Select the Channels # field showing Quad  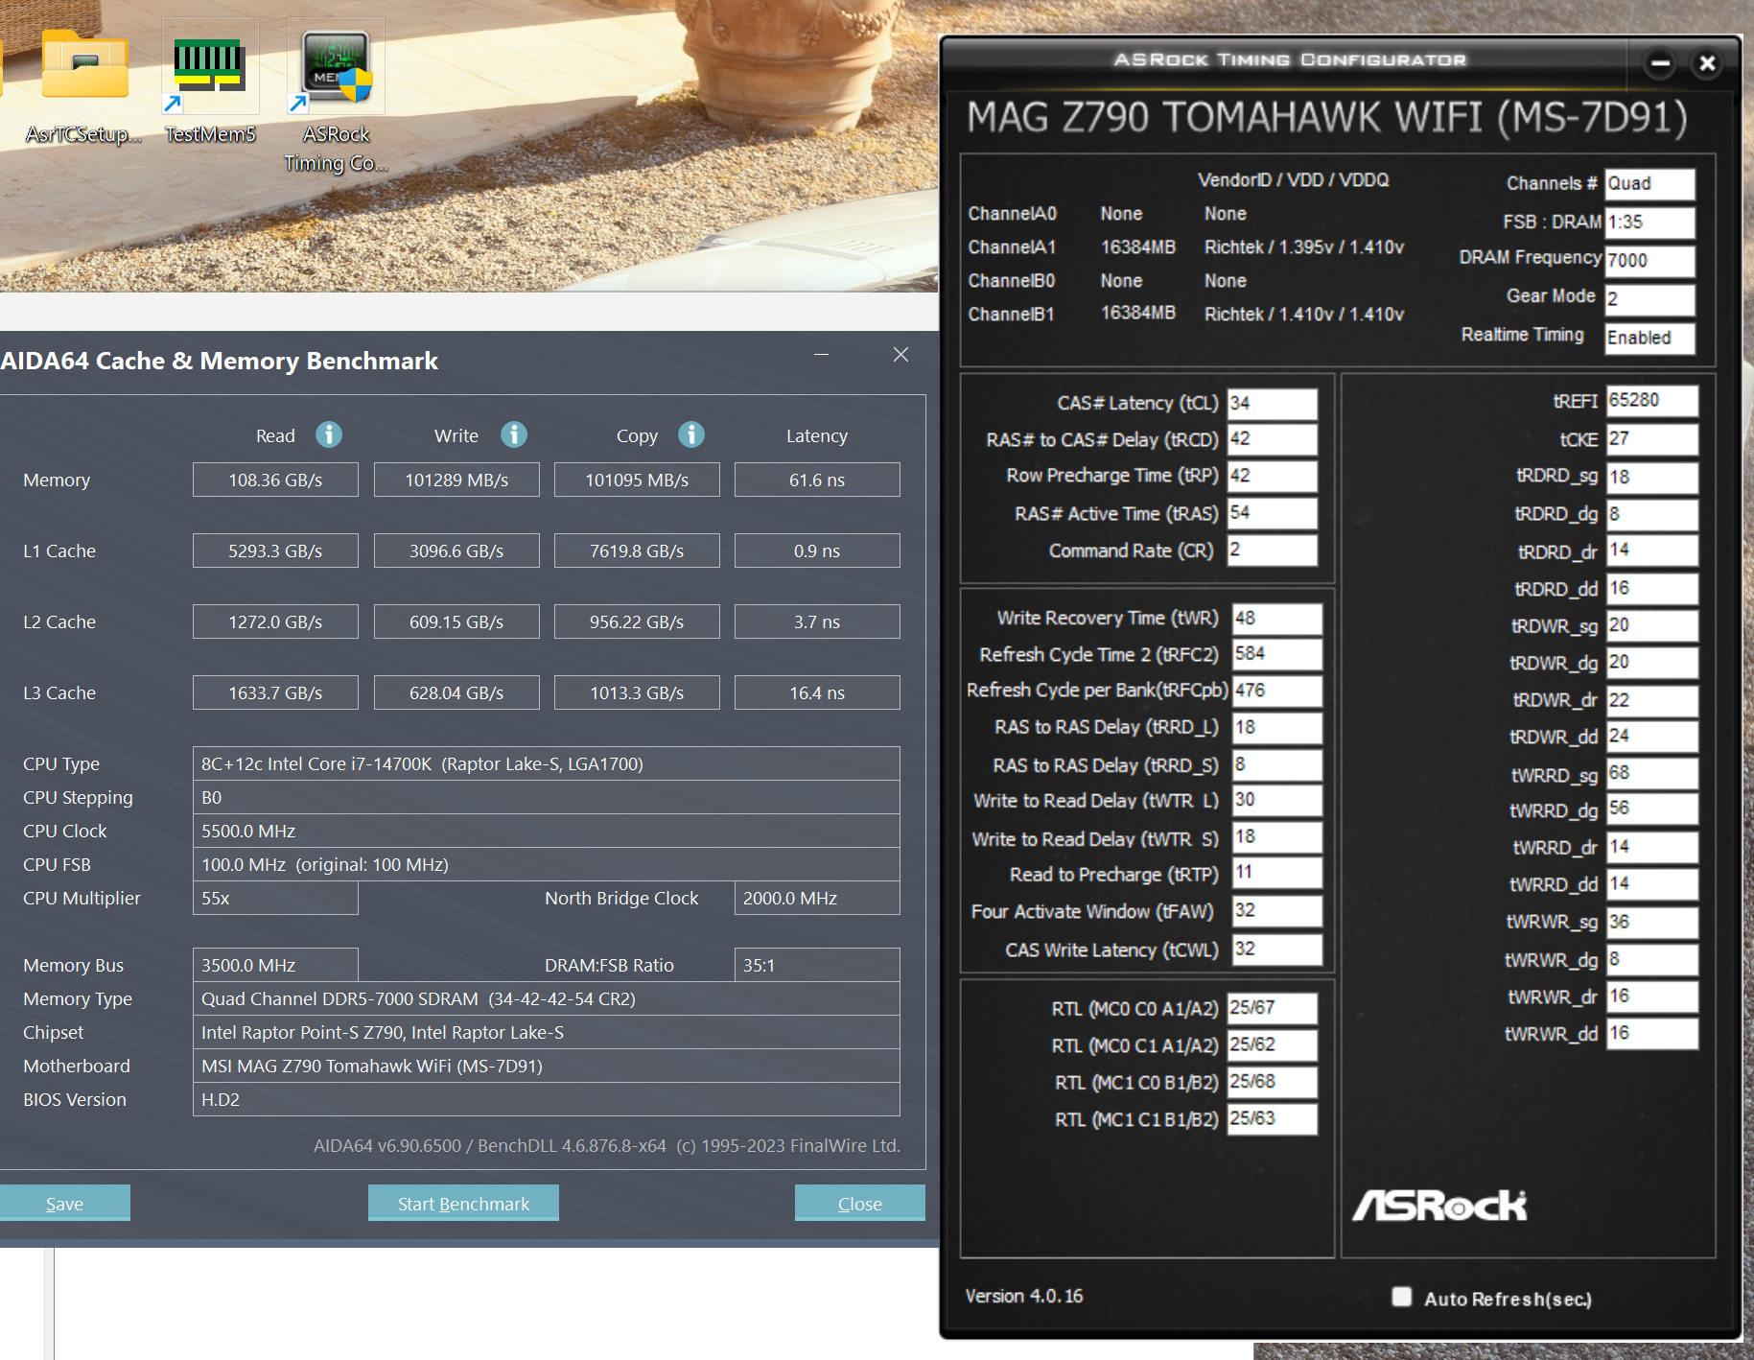(x=1650, y=183)
